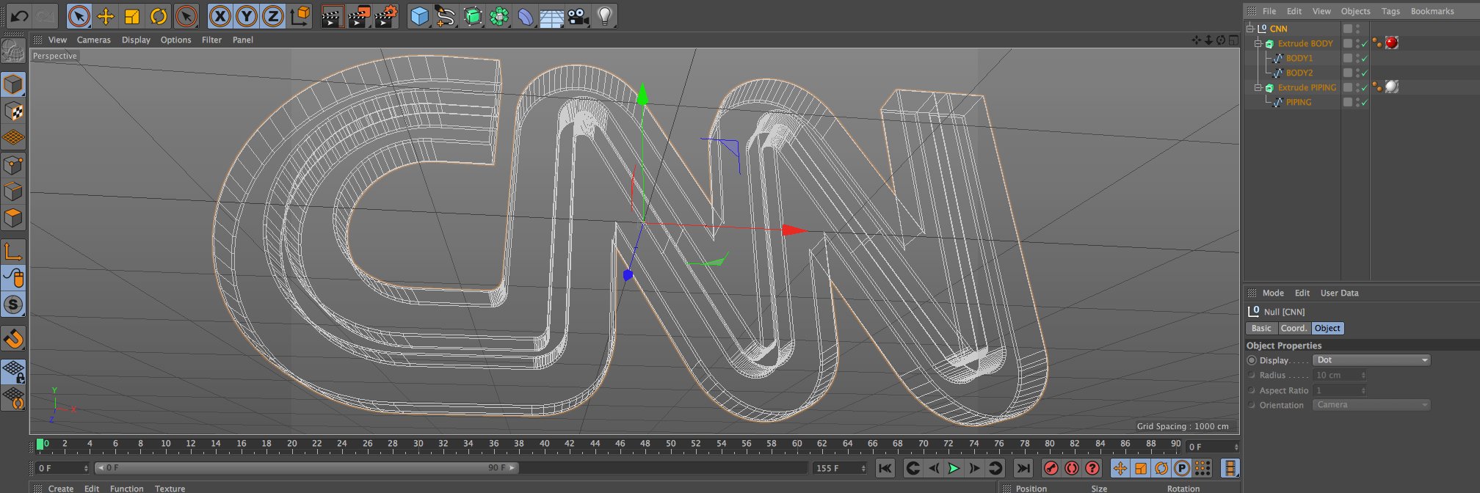This screenshot has height=493, width=1480.
Task: Select red material tag on Extrude BODY
Action: (x=1391, y=43)
